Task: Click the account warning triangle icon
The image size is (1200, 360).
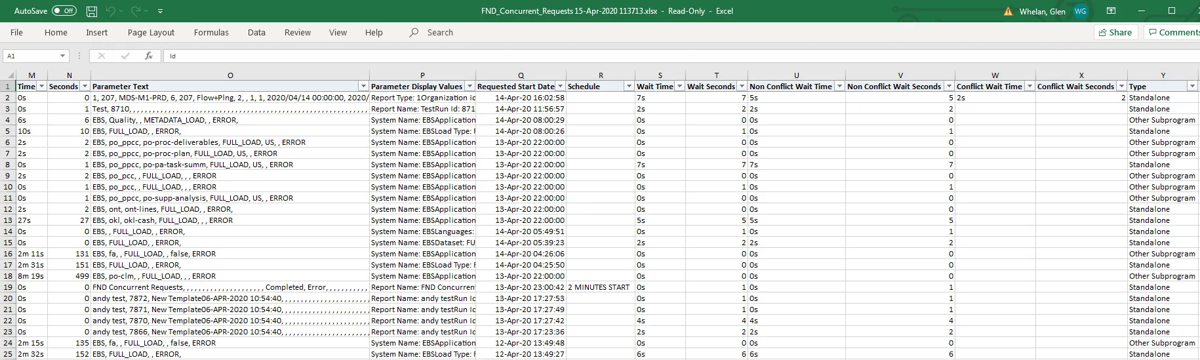Action: tap(1008, 11)
